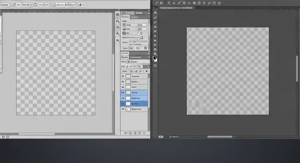The height and width of the screenshot is (163, 300).
Task: Click the second value field in the upper properties panel
Action: click(x=142, y=29)
